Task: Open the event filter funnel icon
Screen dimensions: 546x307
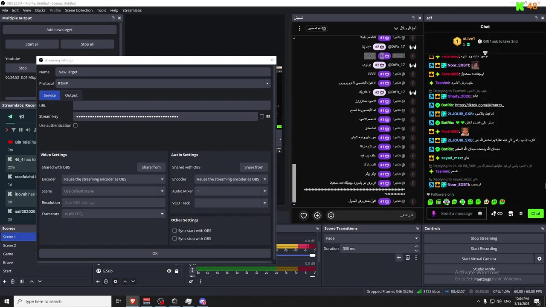Action: 13,130
